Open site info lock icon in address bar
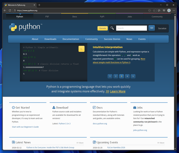The image size is (179, 153). (x=15, y=11)
